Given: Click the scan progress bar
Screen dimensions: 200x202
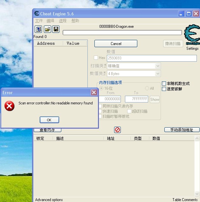Looking at the screenshot, I should pos(122,33).
